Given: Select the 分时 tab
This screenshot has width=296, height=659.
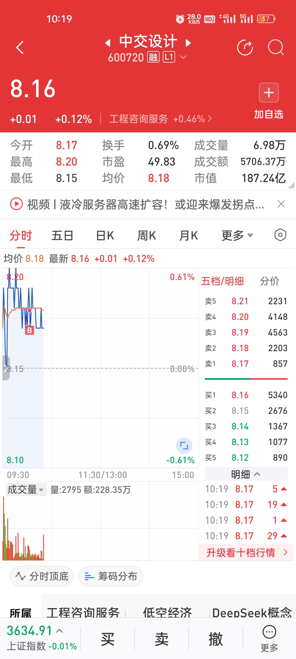Looking at the screenshot, I should [x=21, y=236].
